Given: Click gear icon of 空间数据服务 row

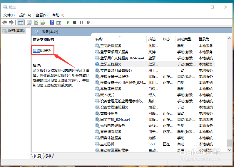Looking at the screenshot, I should pyautogui.click(x=97, y=46).
